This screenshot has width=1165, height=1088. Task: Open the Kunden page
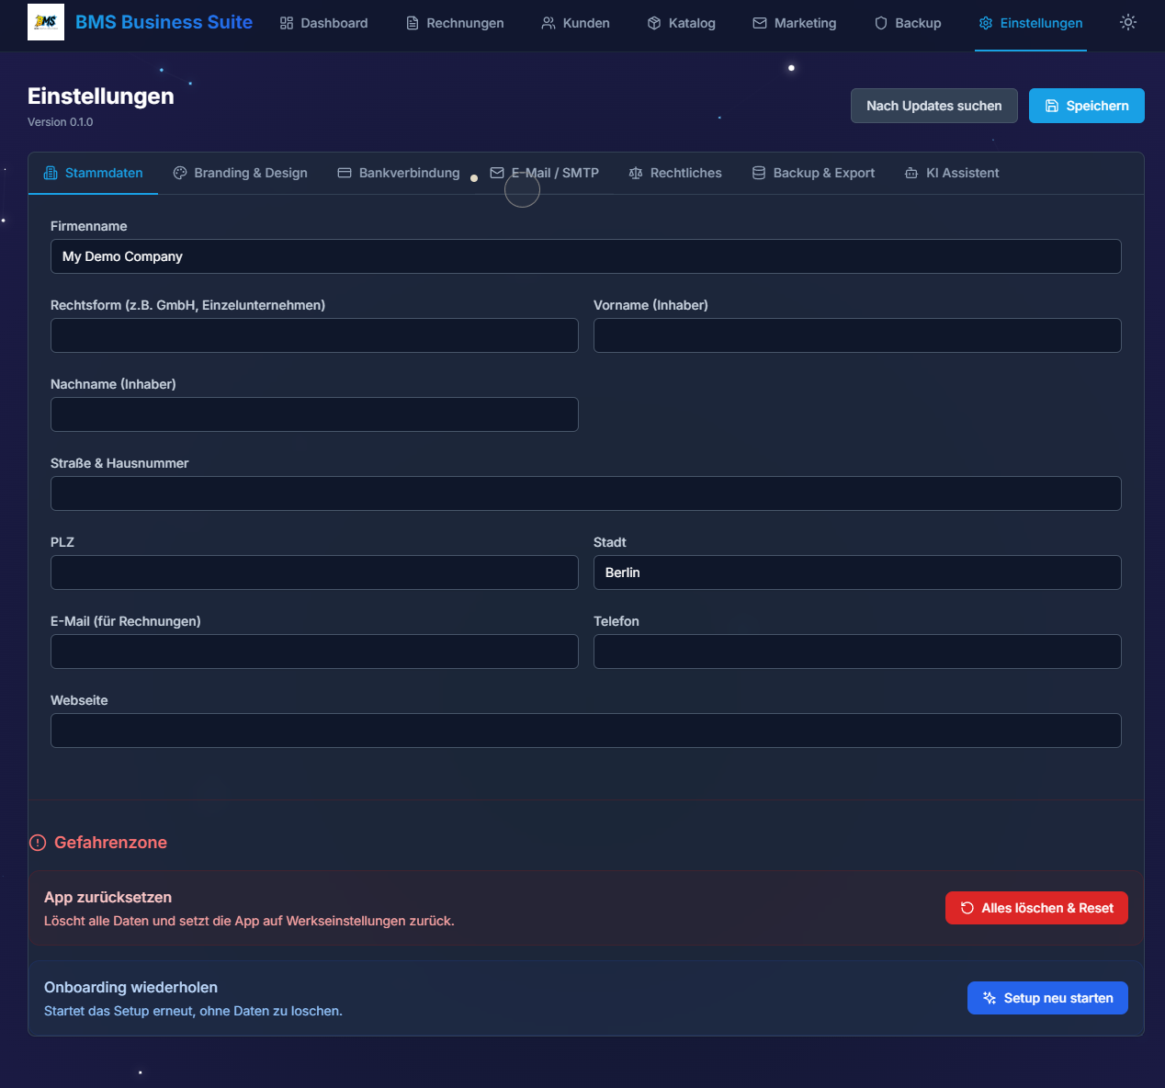(x=575, y=23)
